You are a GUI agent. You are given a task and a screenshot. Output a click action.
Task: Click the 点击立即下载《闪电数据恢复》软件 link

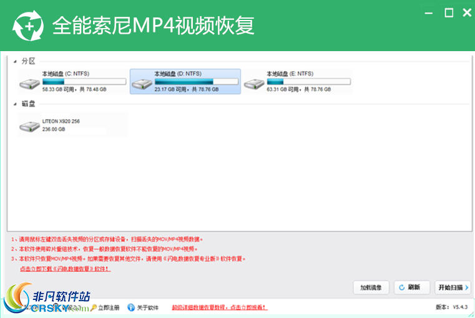tap(65, 269)
